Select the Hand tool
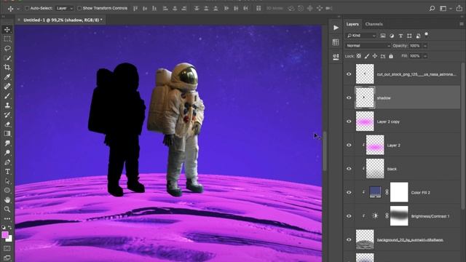 pos(7,200)
